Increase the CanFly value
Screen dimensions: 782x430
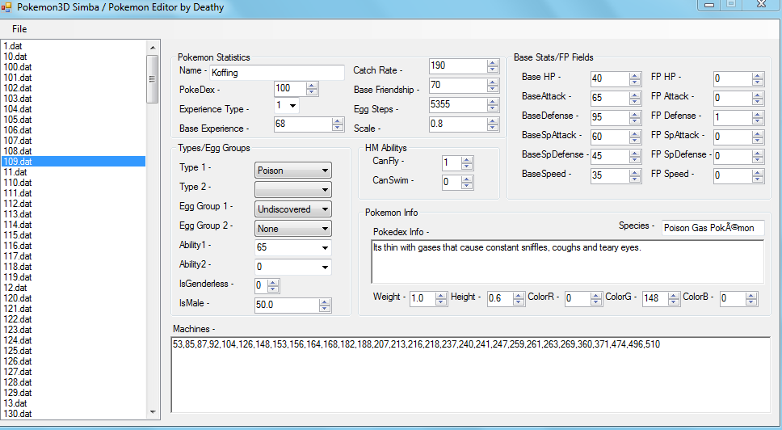(x=466, y=159)
